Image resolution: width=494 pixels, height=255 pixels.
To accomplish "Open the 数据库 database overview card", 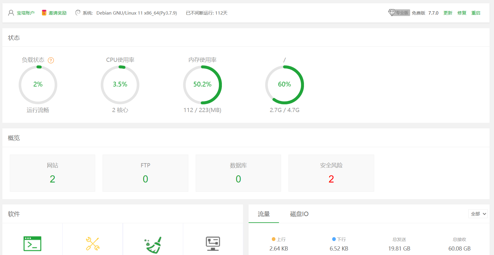I will tap(238, 173).
